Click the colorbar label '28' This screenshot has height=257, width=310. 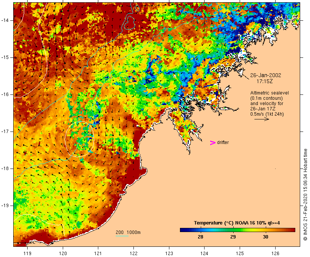tap(200, 237)
